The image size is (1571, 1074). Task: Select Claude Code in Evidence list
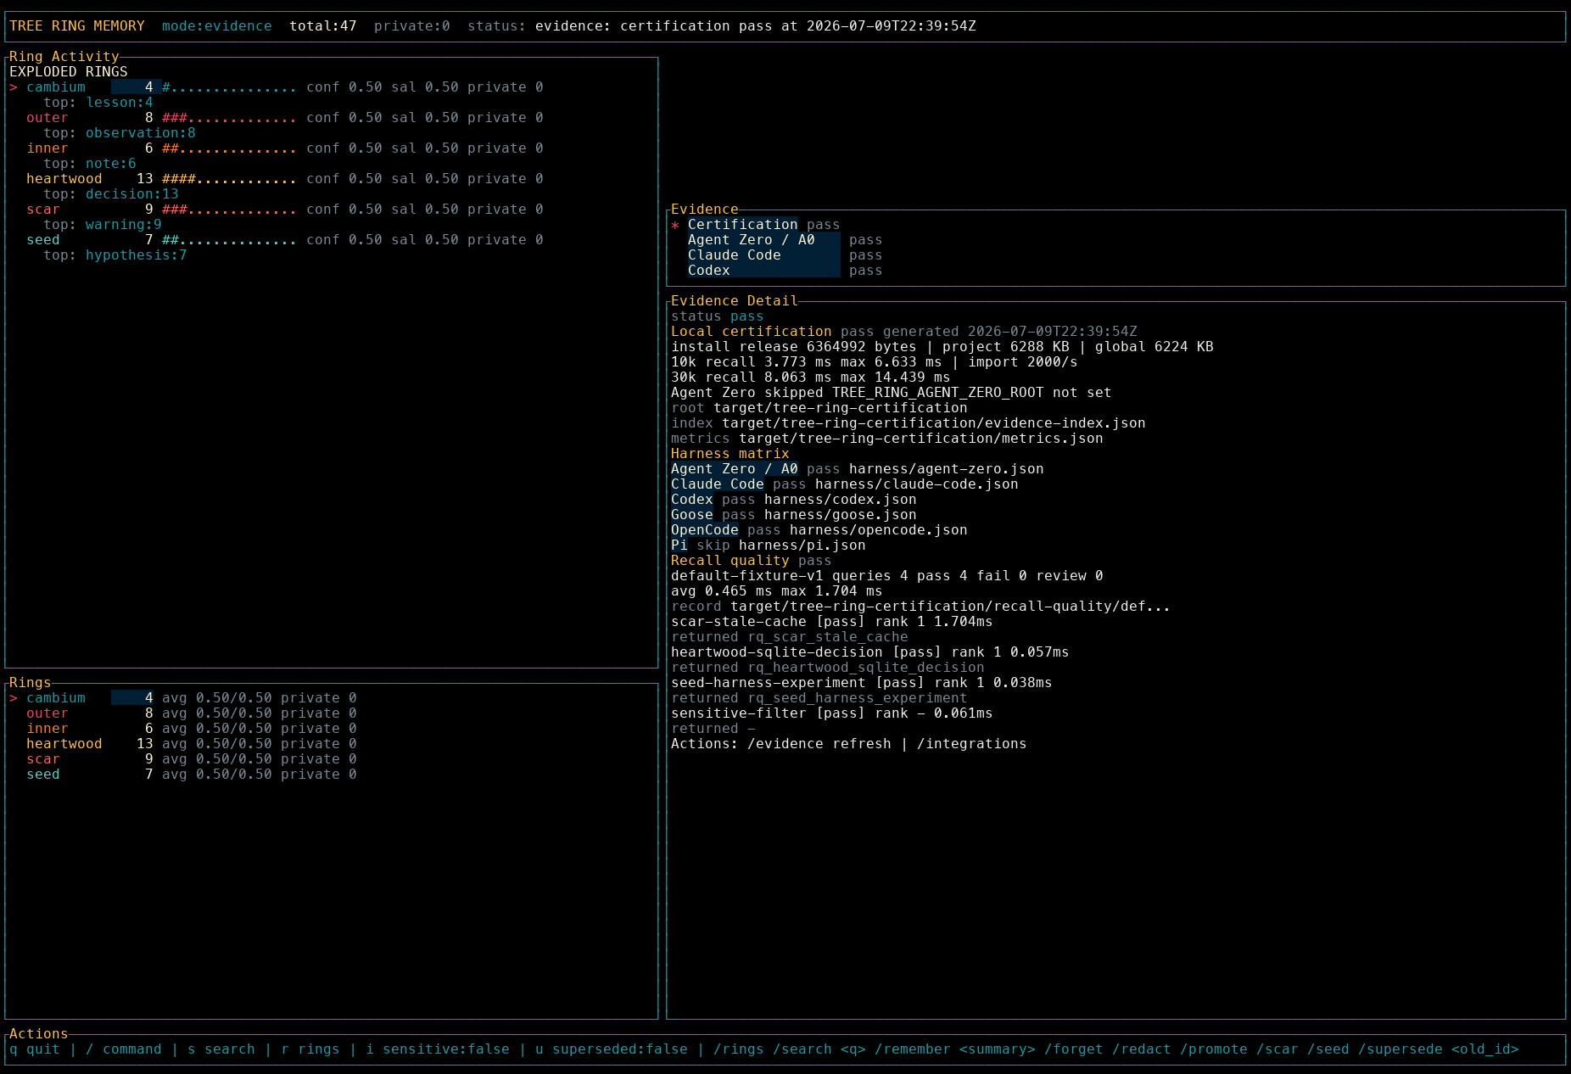[x=785, y=255]
